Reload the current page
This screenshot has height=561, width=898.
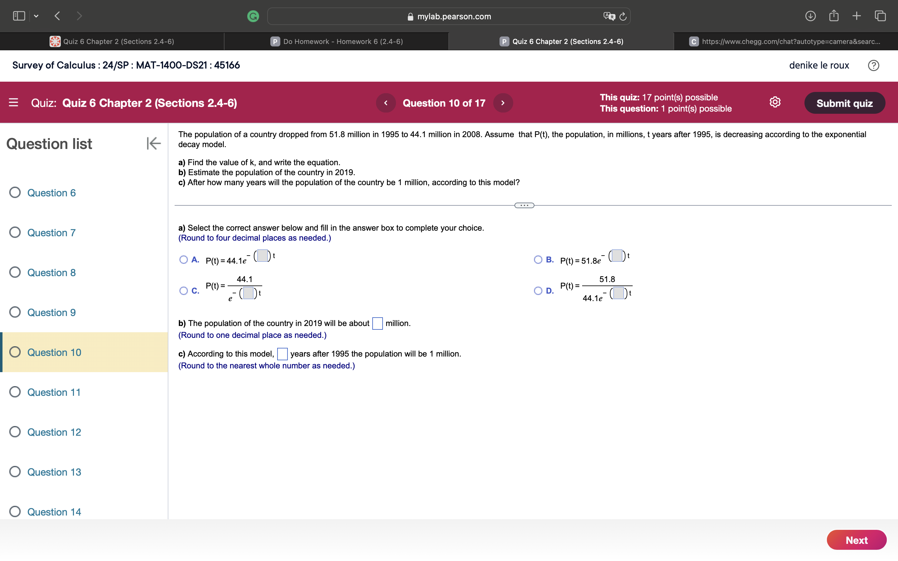(x=622, y=16)
